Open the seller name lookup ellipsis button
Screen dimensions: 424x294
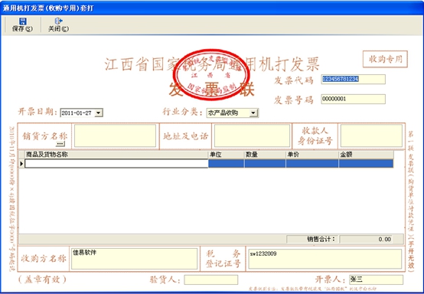(x=60, y=144)
